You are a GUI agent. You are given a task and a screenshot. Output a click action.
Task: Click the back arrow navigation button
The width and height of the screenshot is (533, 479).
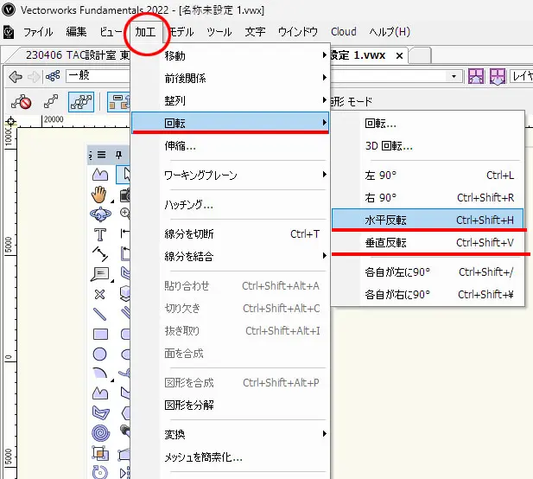[15, 77]
